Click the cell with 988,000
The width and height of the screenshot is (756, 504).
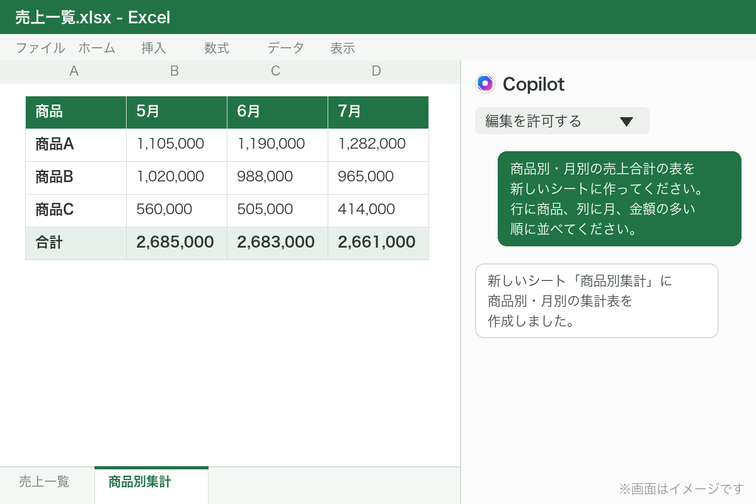click(277, 178)
